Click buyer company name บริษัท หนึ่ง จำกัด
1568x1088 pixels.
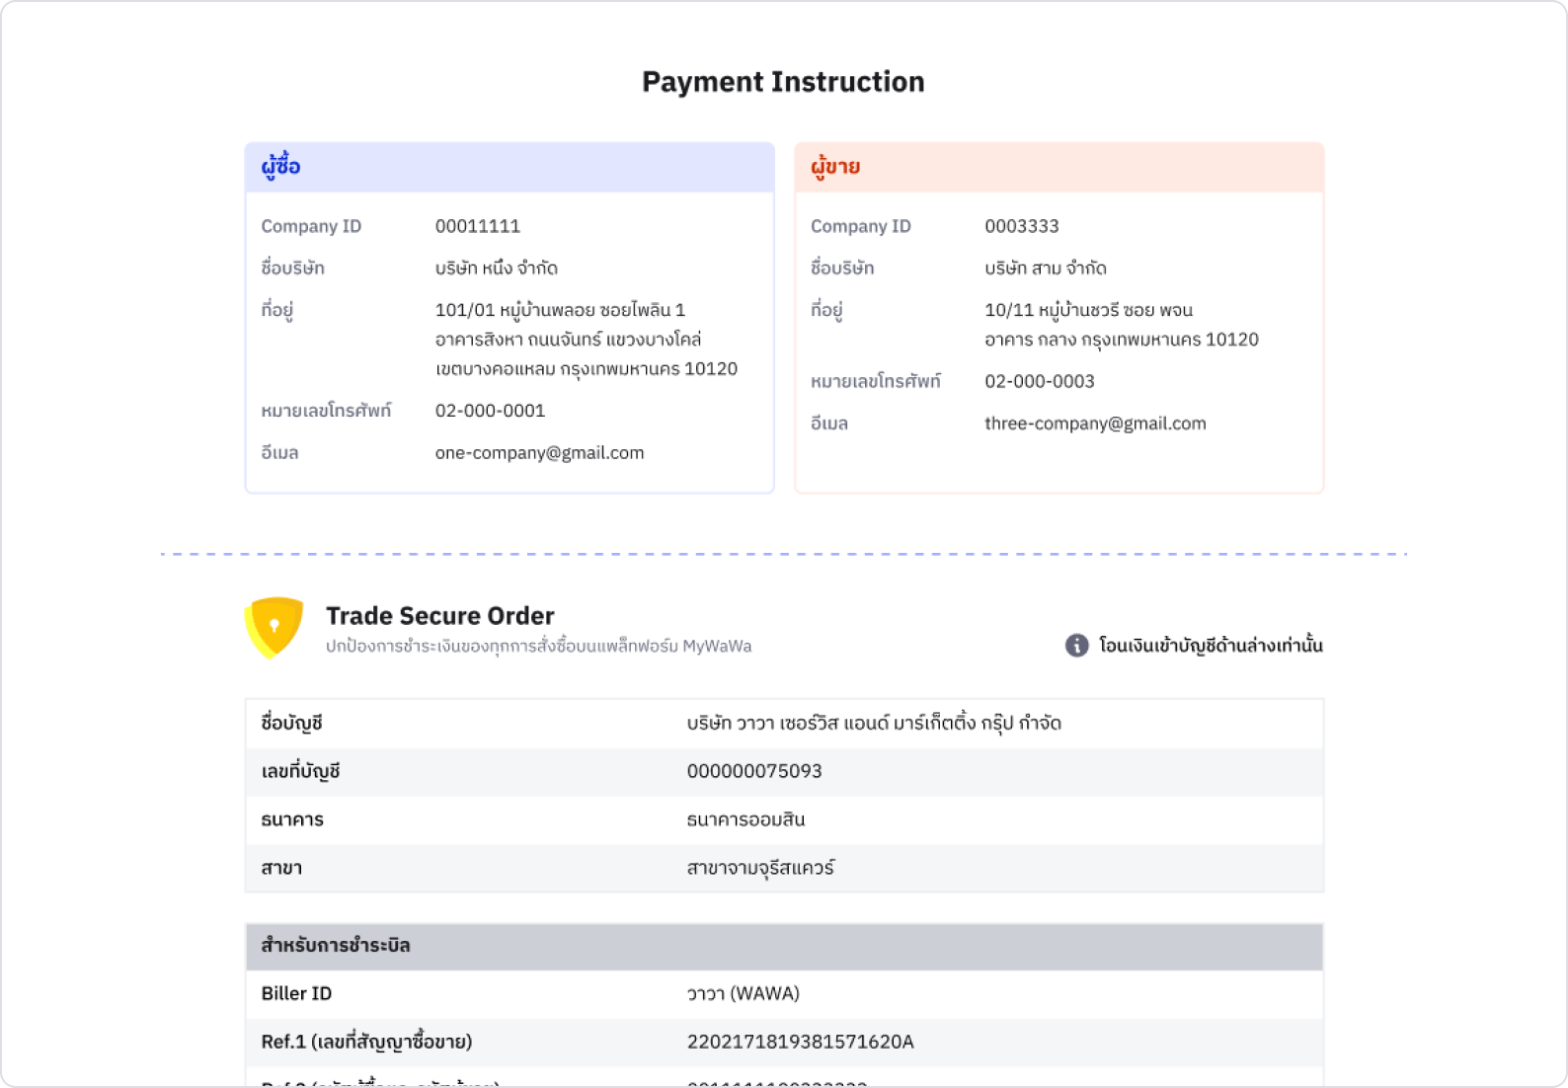pos(496,268)
